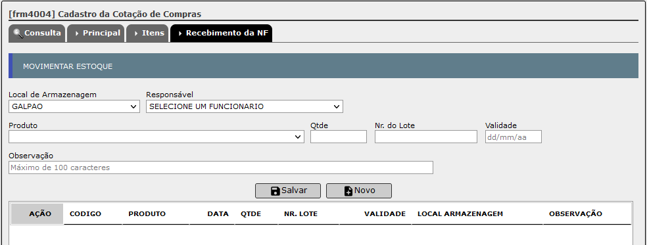Viewport: 647px width, 245px height.
Task: Click the Validade date field
Action: tap(514, 137)
